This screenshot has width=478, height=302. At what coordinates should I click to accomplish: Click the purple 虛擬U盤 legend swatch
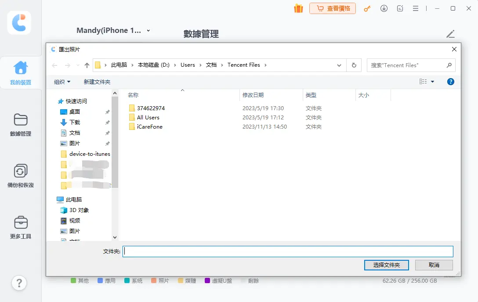[x=207, y=280]
